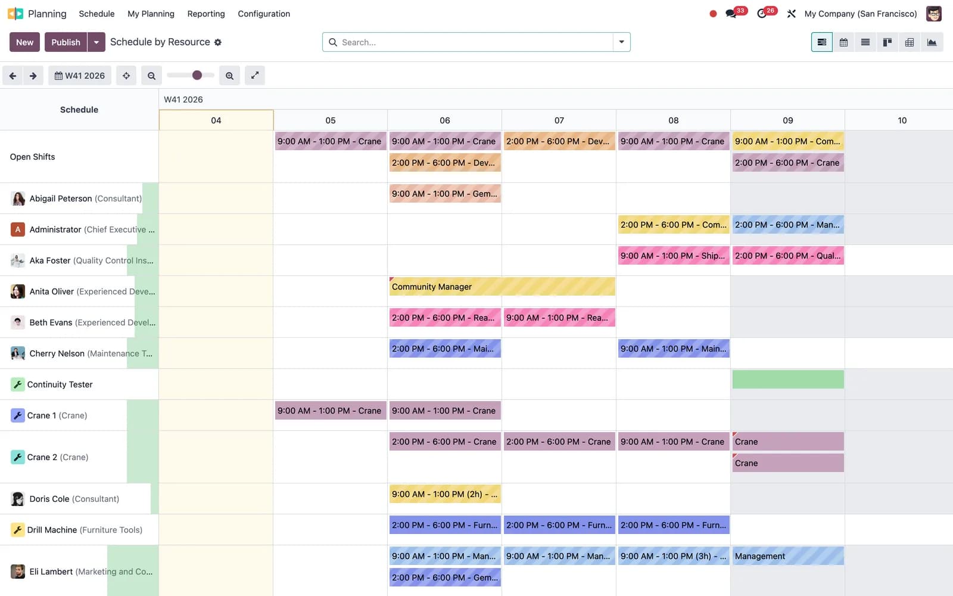Go to the previous week

tap(13, 76)
